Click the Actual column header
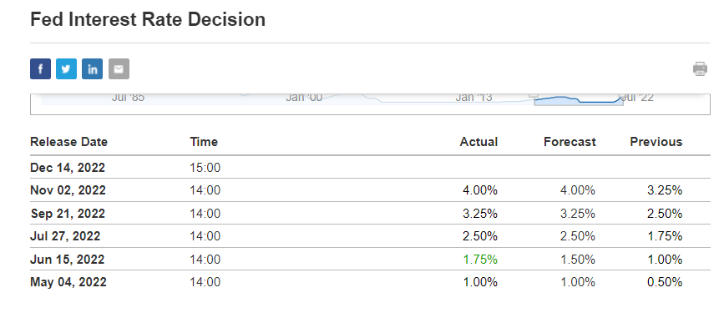 [478, 142]
